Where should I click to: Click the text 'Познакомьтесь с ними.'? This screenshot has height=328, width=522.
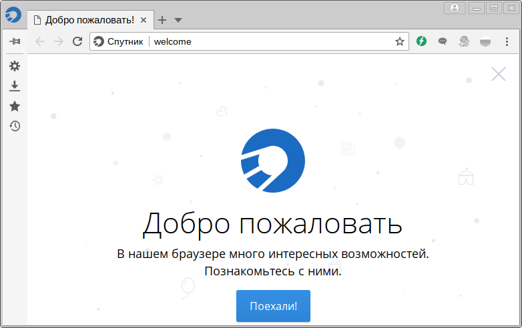(x=273, y=271)
